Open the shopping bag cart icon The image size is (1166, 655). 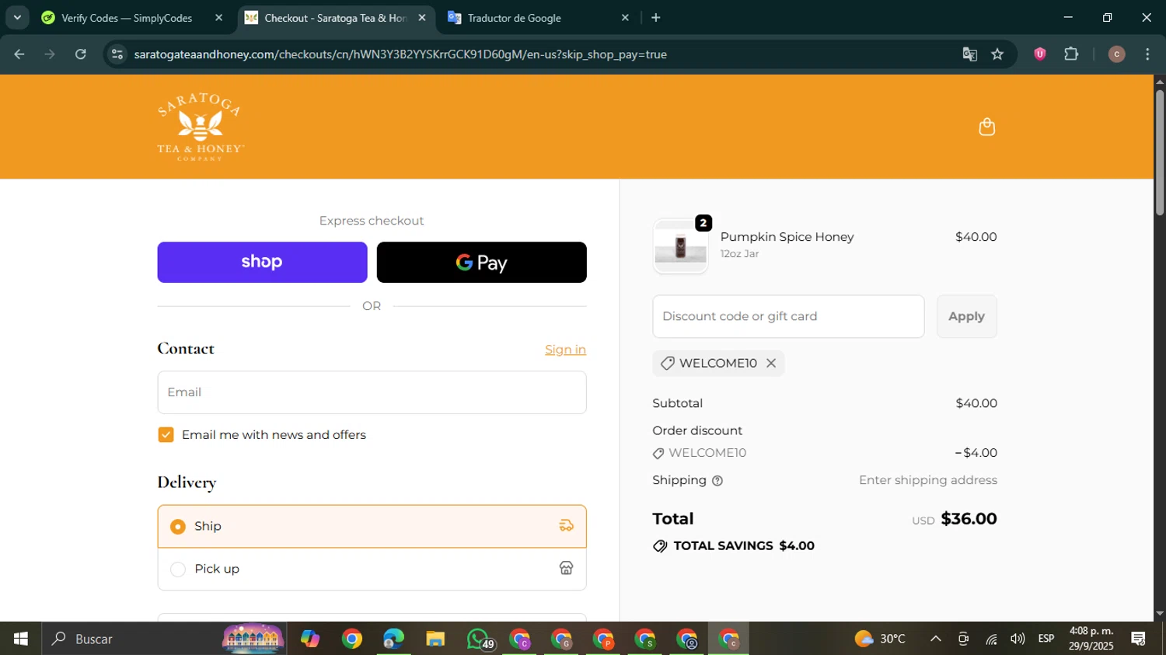click(x=986, y=127)
